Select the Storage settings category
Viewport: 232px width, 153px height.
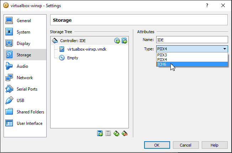point(25,55)
